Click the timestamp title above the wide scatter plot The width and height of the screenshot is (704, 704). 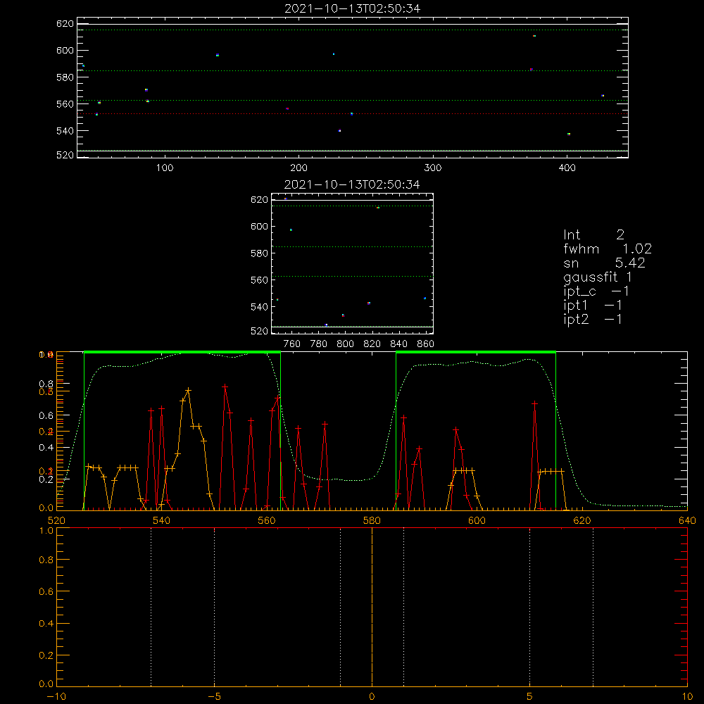(x=352, y=8)
